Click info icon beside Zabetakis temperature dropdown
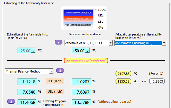The image size is (171, 108). [59, 42]
